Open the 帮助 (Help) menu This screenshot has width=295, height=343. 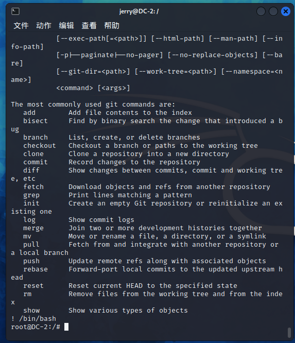(112, 26)
